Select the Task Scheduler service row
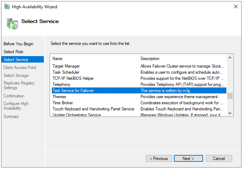The height and width of the screenshot is (169, 243). click(x=139, y=72)
